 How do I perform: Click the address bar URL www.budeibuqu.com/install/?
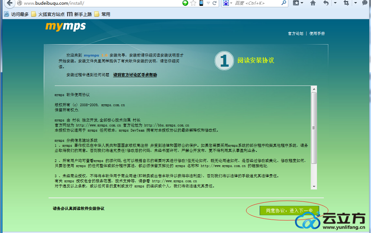pos(54,3)
